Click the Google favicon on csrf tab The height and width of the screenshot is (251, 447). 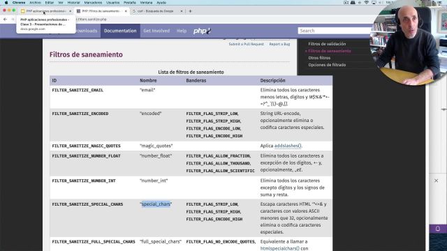tap(134, 11)
